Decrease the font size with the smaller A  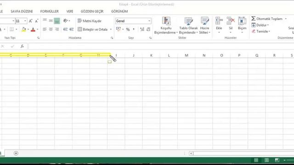[x=37, y=21]
